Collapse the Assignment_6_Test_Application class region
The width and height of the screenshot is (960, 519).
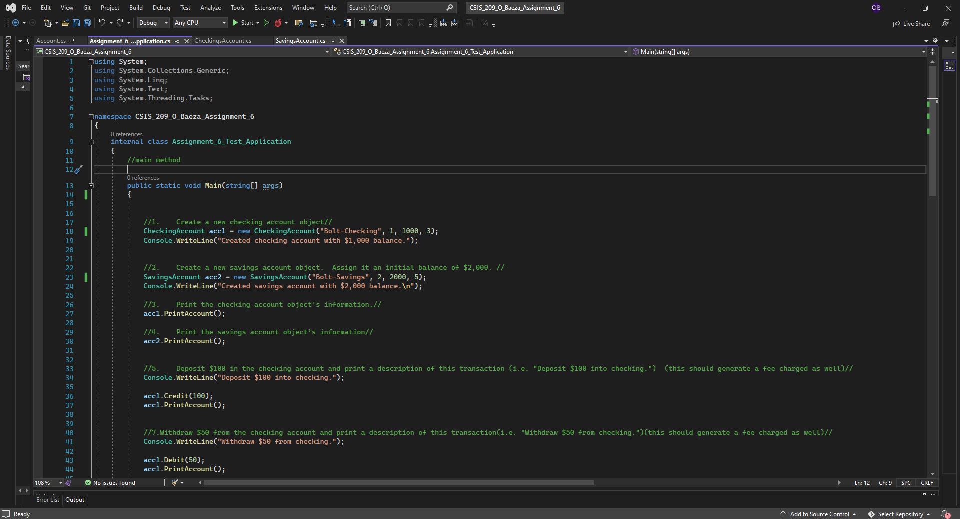tap(91, 142)
